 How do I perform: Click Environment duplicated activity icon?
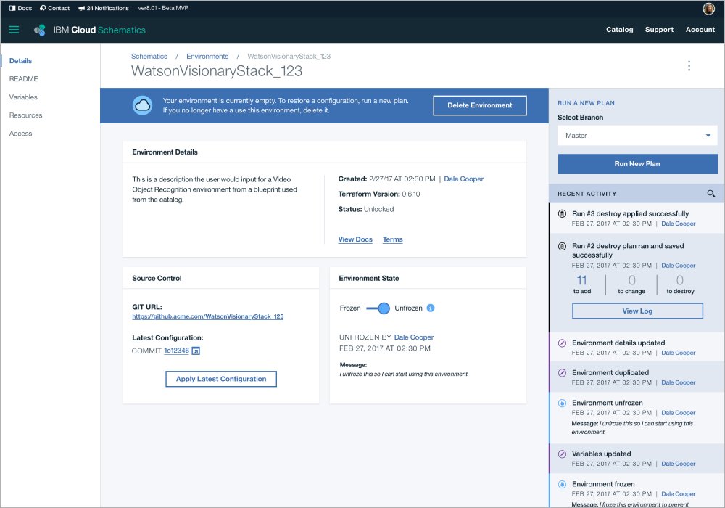coord(563,373)
